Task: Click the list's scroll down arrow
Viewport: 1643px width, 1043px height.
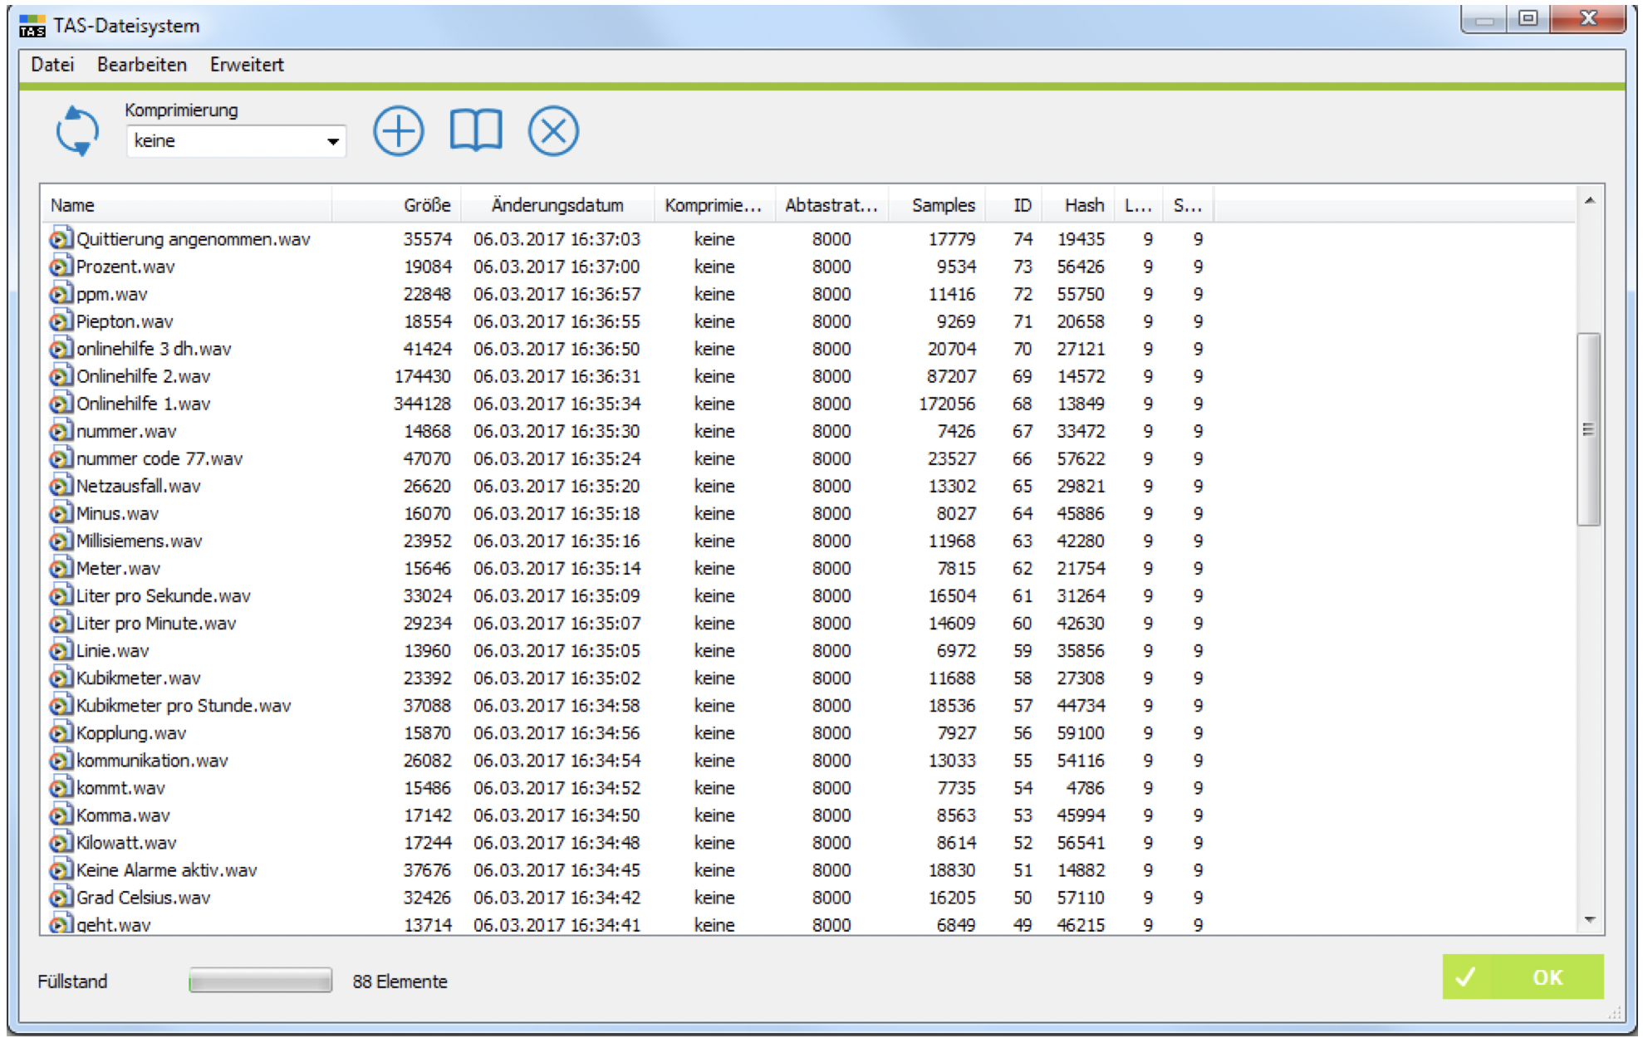Action: coord(1589,920)
